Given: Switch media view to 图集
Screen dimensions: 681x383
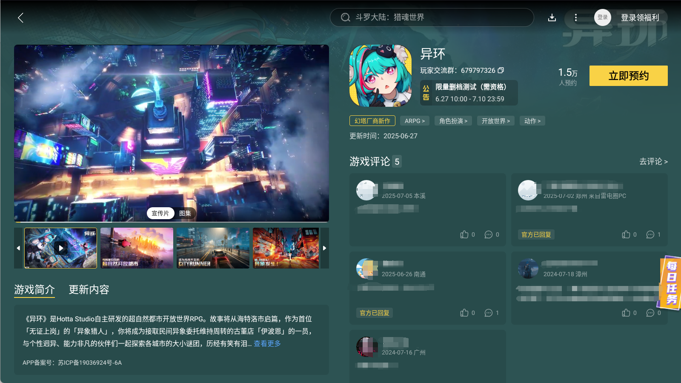Looking at the screenshot, I should (x=185, y=213).
